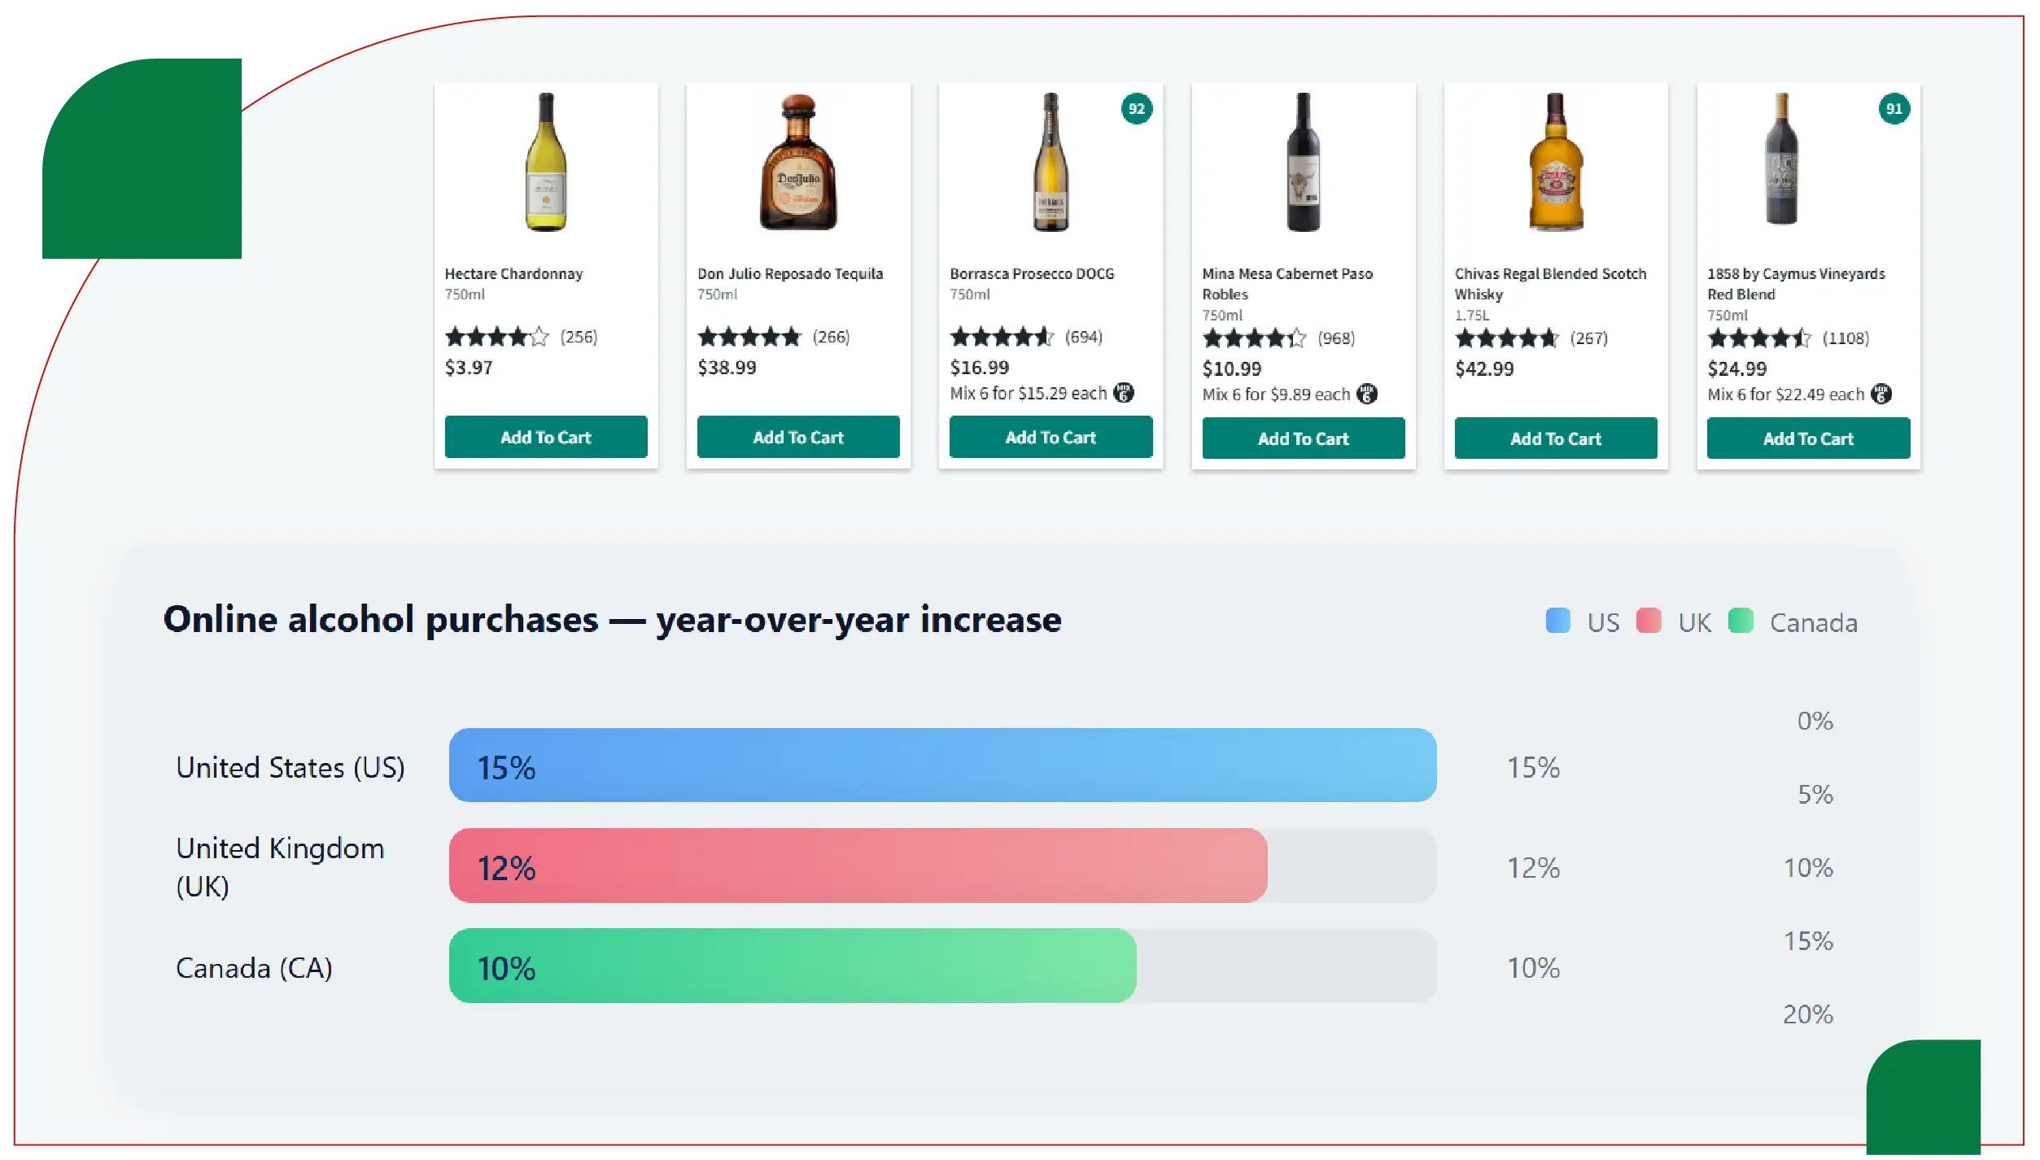Toggle the Canada series in the chart legend
The width and height of the screenshot is (2040, 1160).
1779,621
